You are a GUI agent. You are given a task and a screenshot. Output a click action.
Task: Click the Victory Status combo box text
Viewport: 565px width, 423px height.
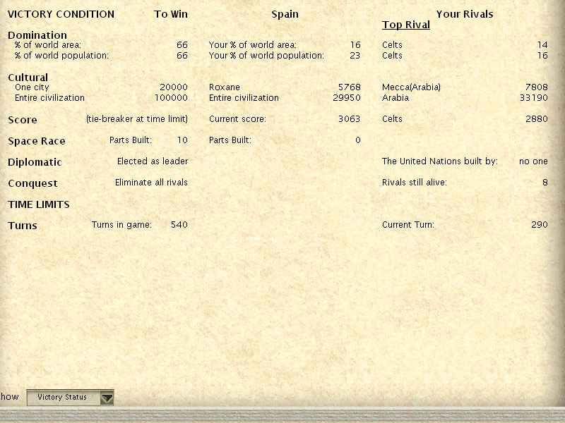point(62,398)
